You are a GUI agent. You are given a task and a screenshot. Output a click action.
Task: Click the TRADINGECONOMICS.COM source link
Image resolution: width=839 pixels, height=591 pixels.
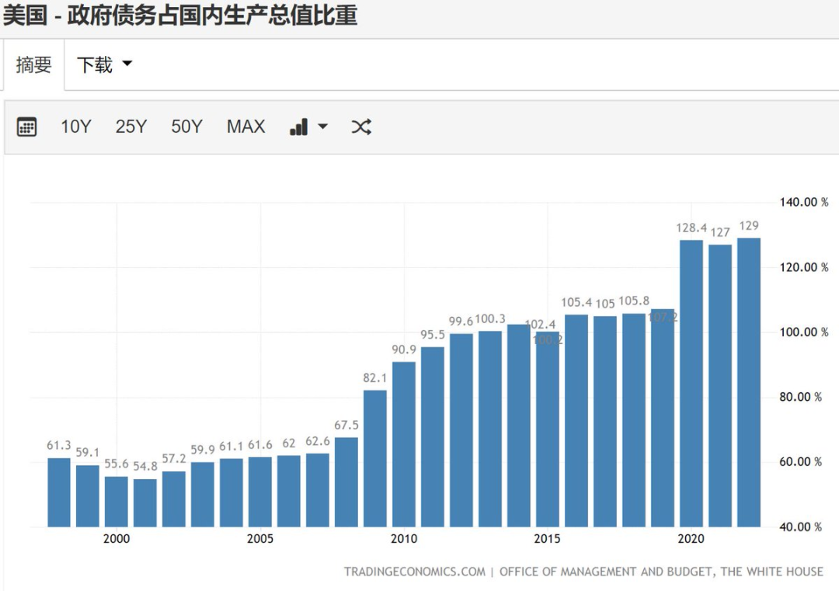415,572
